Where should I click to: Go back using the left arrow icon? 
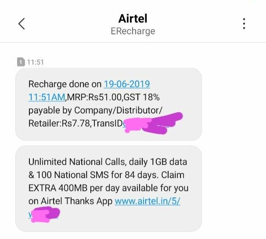(x=22, y=24)
